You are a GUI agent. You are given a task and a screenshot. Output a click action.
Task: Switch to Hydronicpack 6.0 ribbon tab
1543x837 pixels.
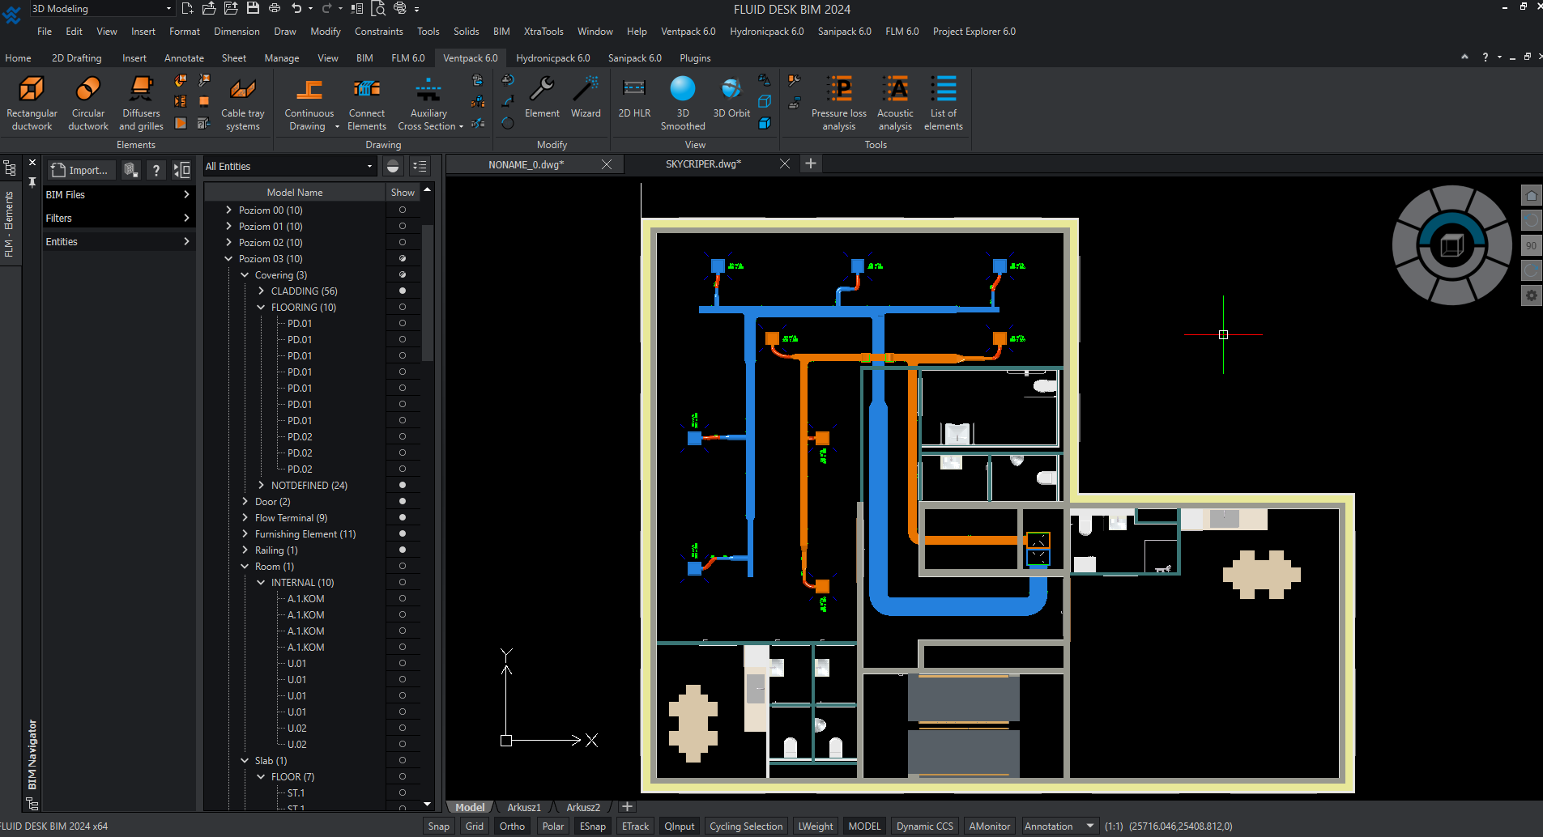tap(552, 58)
